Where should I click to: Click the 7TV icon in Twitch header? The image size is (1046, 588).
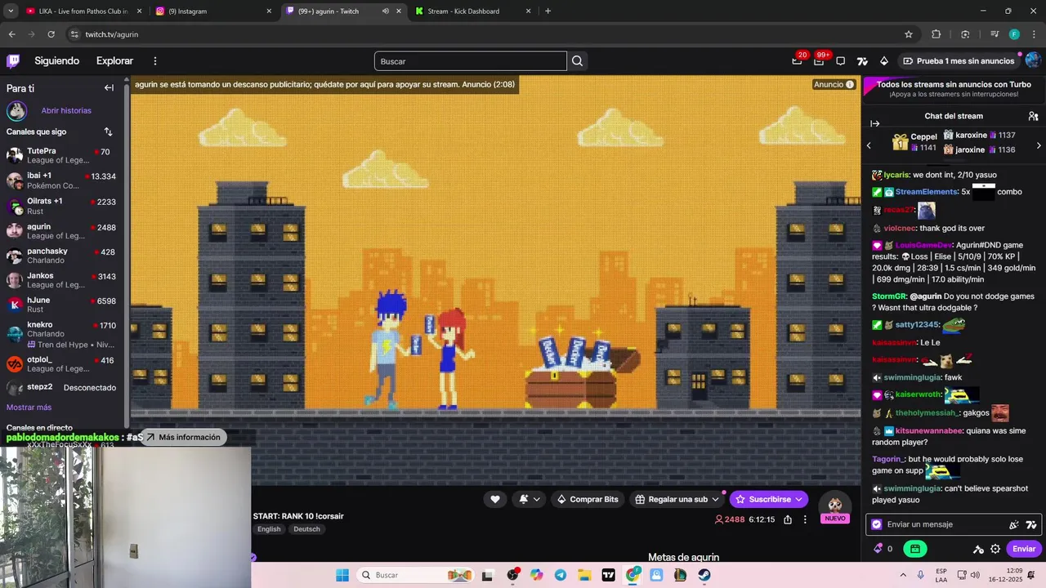tap(862, 61)
